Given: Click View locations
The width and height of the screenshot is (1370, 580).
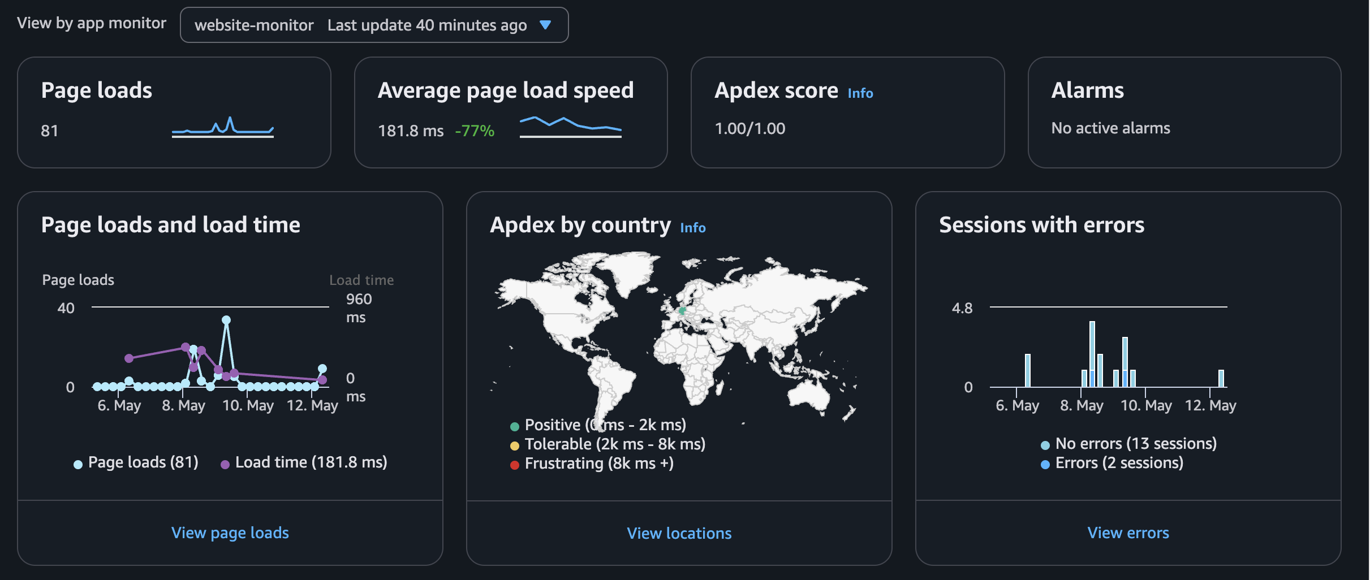Looking at the screenshot, I should point(678,533).
